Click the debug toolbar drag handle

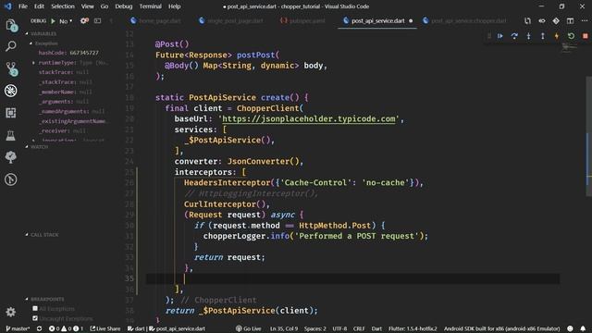489,36
